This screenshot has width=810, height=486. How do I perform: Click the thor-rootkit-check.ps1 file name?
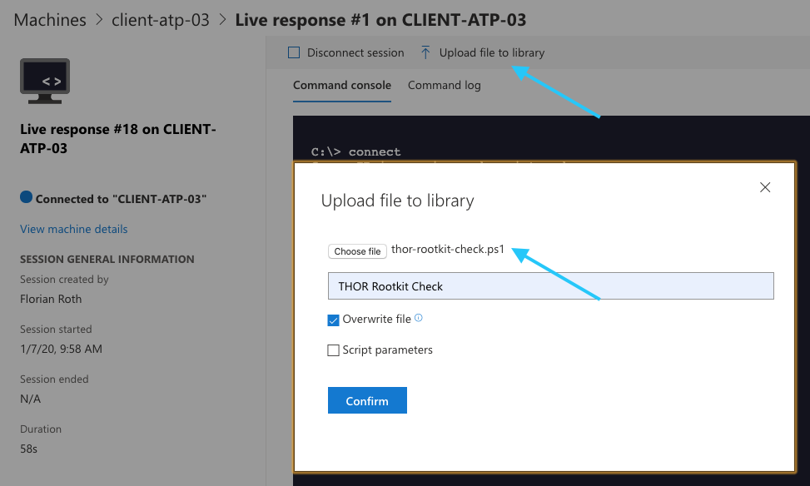point(448,250)
